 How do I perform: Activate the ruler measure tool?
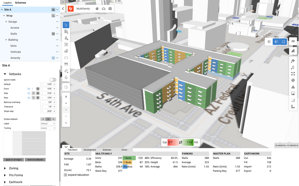pos(66,71)
